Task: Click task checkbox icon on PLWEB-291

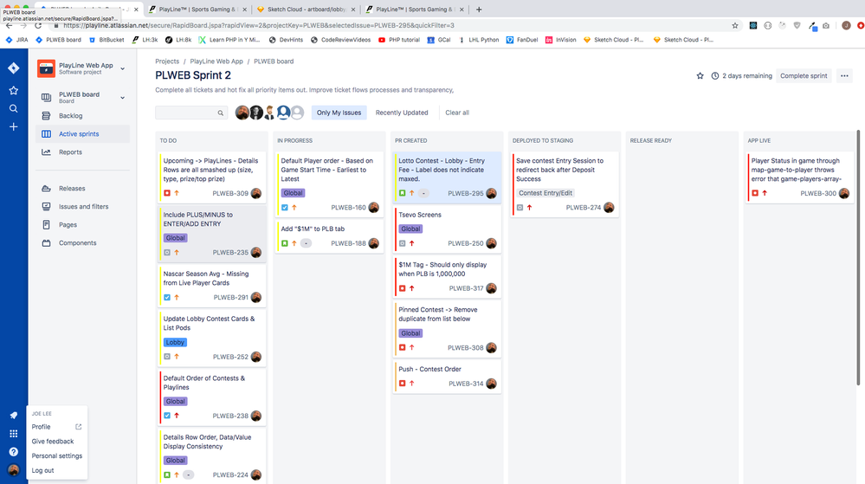Action: tap(167, 298)
